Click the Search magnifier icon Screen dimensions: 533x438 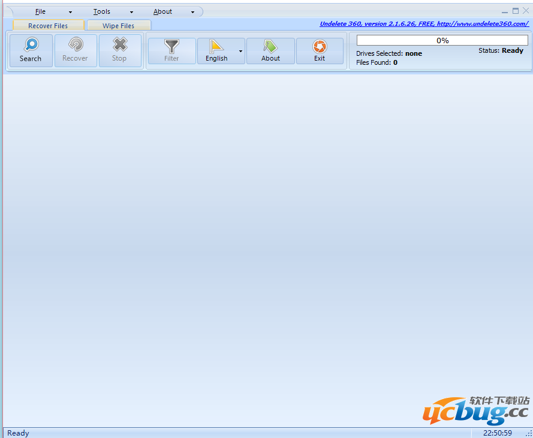coord(31,46)
